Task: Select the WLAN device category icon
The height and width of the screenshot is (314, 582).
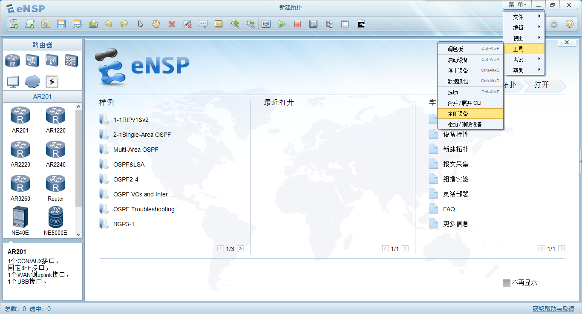Action: [52, 60]
